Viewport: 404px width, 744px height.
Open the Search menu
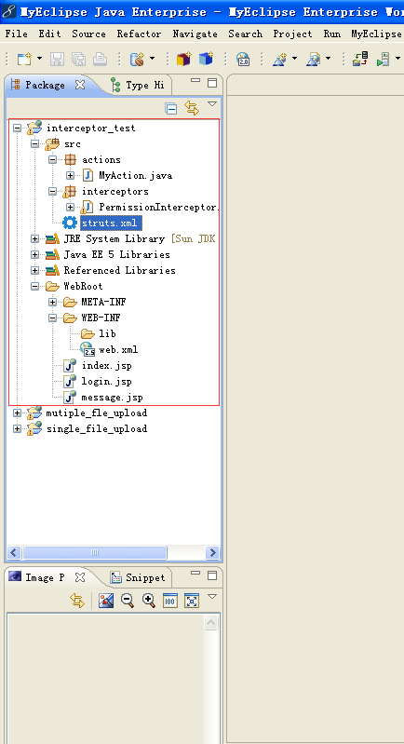point(245,34)
